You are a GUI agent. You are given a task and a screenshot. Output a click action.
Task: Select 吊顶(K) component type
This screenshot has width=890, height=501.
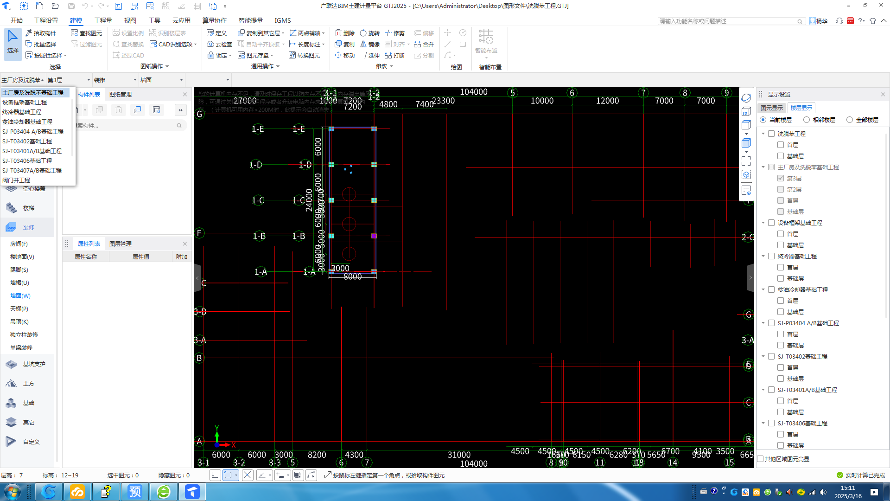[19, 321]
